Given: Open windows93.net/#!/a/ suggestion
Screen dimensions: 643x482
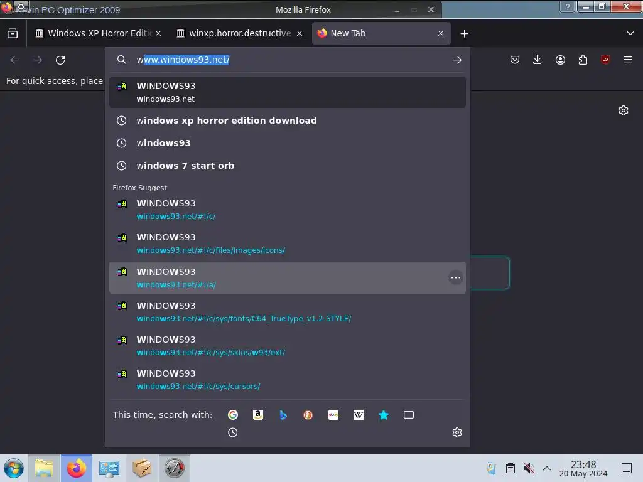Looking at the screenshot, I should pos(287,278).
